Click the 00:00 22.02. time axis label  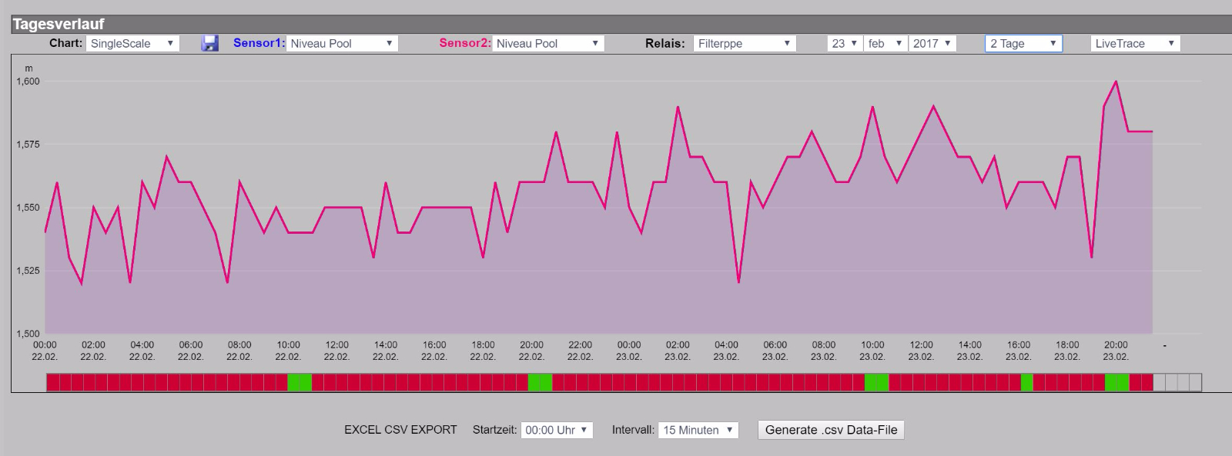45,351
